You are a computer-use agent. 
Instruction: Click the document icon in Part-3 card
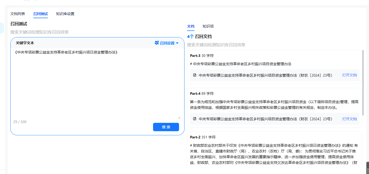194,75
